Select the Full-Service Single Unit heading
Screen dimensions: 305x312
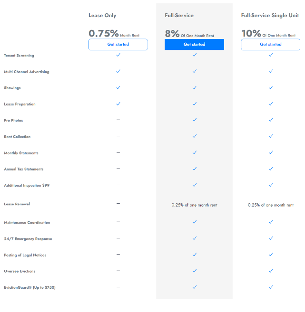(x=270, y=16)
